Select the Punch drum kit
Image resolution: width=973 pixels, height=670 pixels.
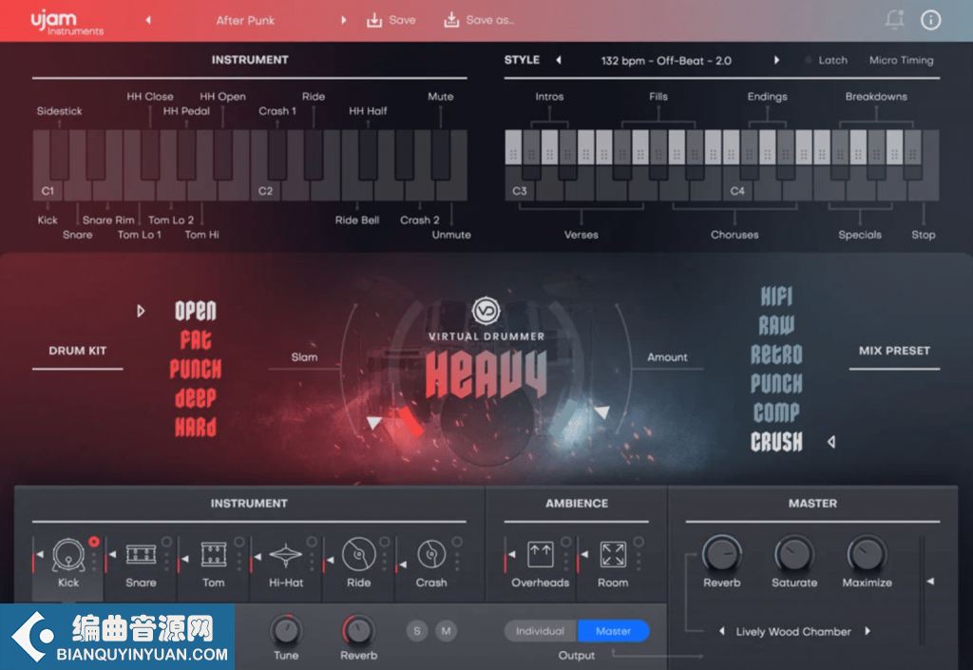point(196,369)
